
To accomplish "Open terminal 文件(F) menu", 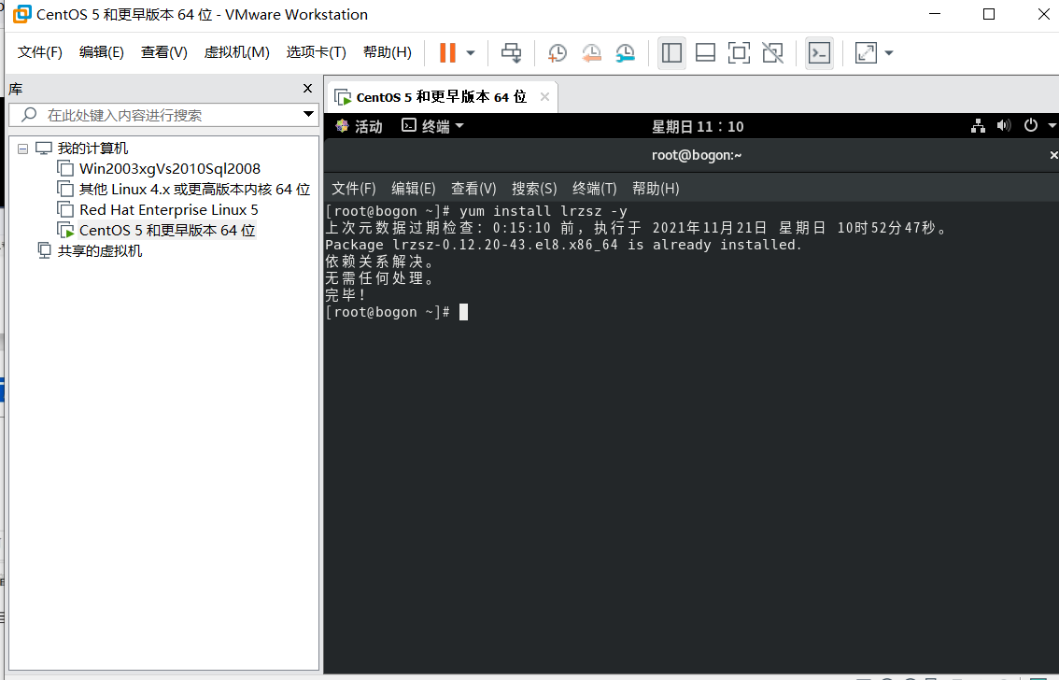I will click(353, 189).
